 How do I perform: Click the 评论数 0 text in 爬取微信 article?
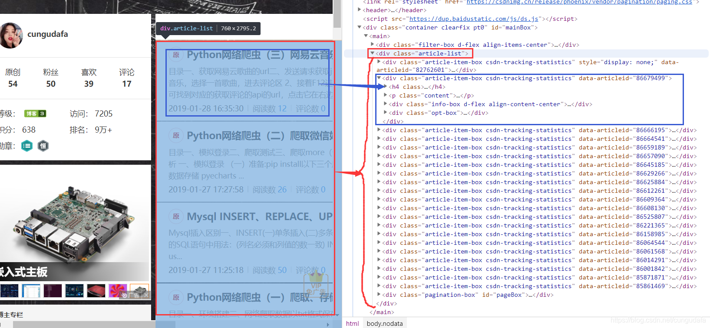coord(310,189)
